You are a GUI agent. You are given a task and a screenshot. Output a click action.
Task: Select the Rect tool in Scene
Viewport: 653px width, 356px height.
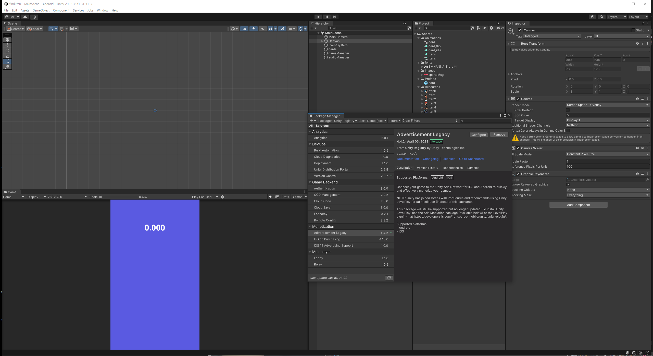pyautogui.click(x=7, y=61)
